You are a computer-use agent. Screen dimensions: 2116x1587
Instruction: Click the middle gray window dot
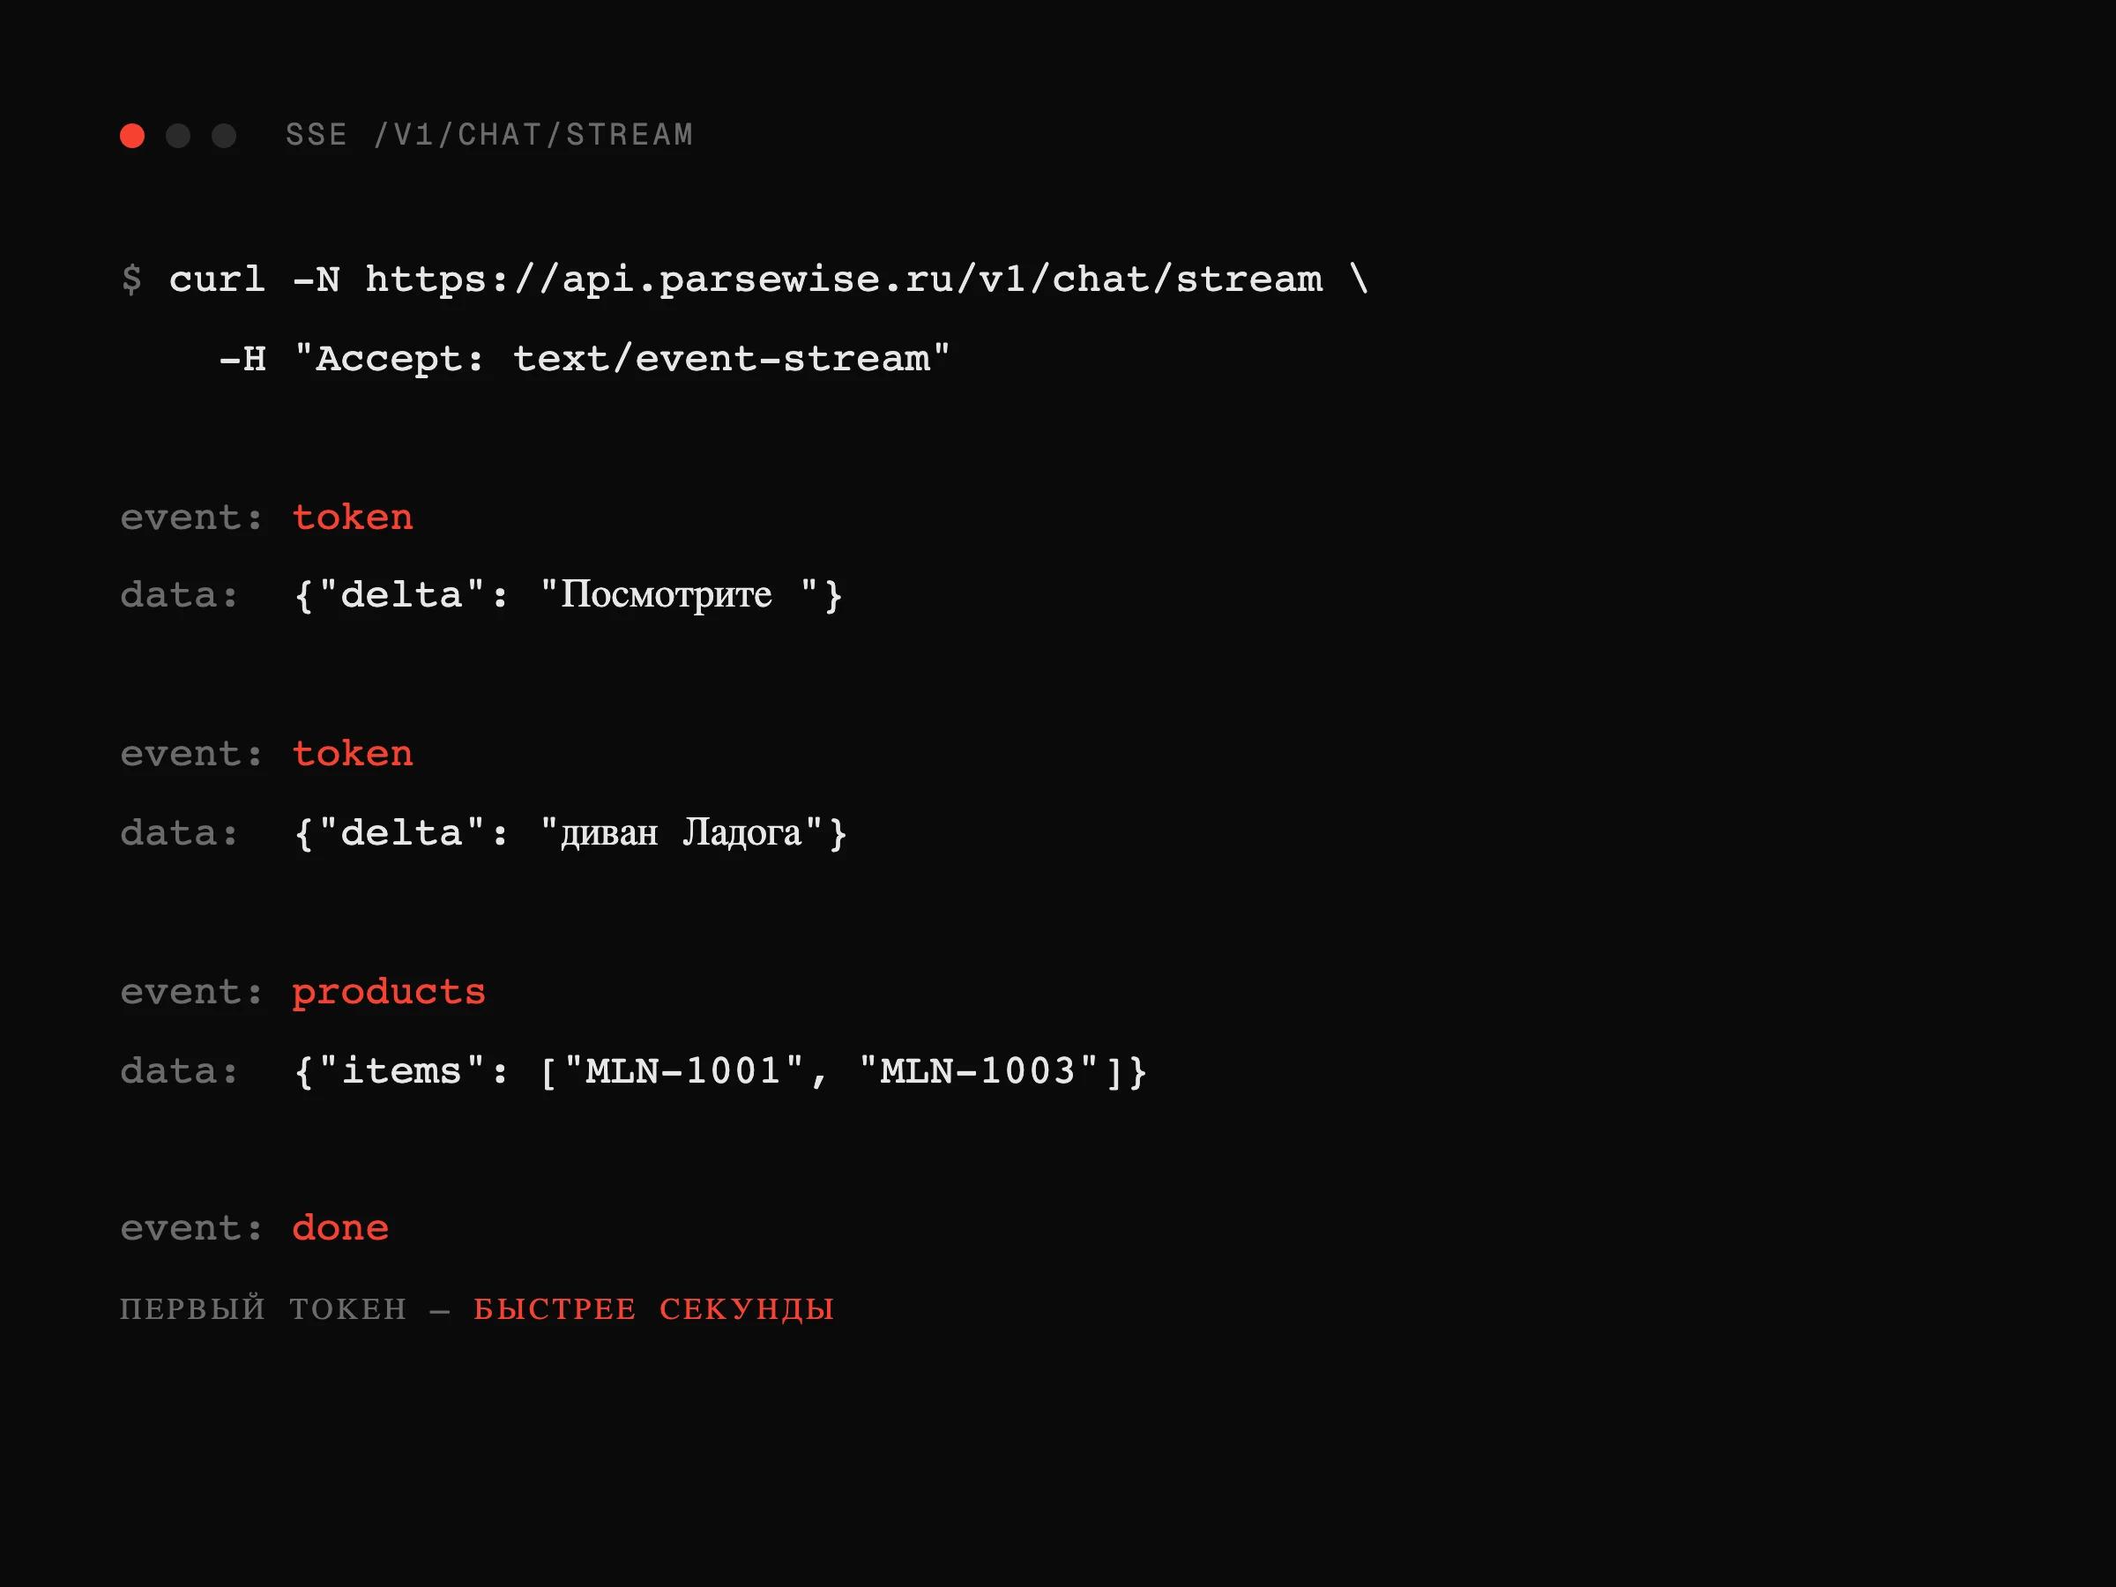(x=178, y=136)
